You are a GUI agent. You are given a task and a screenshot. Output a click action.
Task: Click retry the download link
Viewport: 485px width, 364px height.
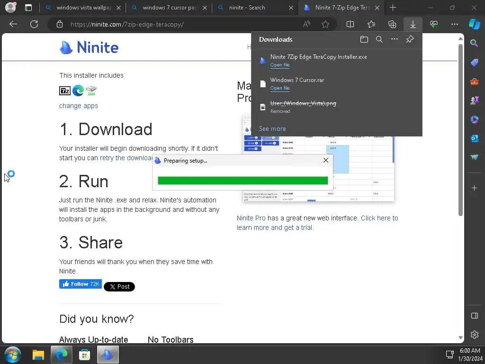[x=126, y=158]
